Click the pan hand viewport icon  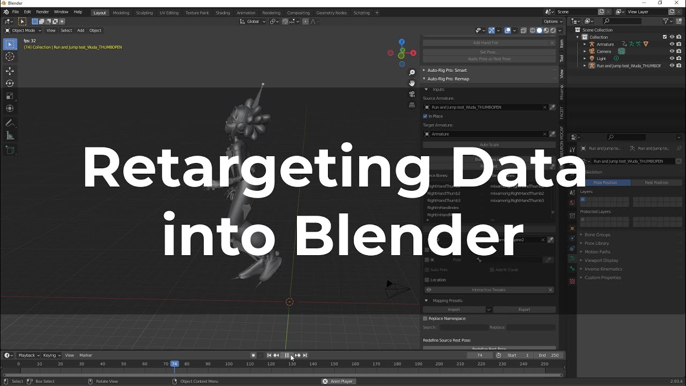(x=412, y=83)
